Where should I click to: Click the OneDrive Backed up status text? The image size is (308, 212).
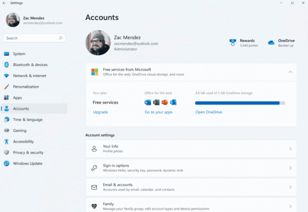(286, 46)
